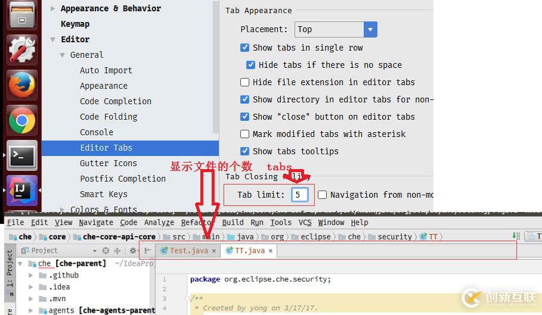Screen dimensions: 542x315
Task: Open the Code menu
Action: pos(129,223)
